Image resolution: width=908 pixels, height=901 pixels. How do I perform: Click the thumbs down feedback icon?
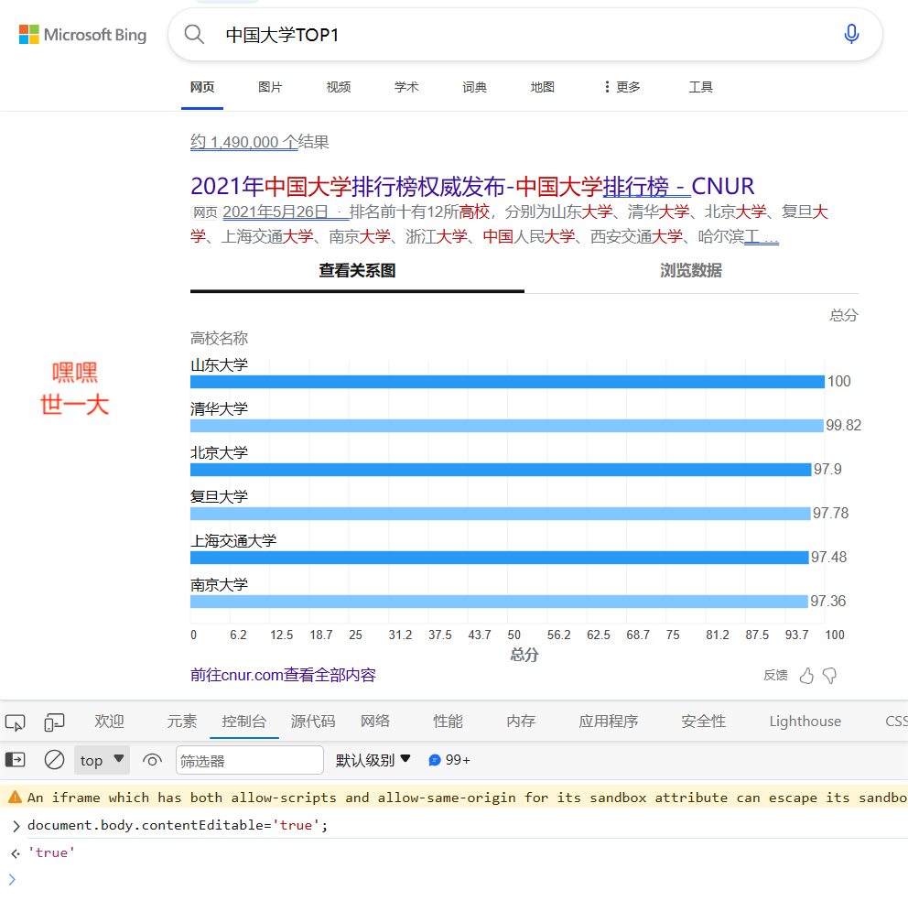point(830,676)
